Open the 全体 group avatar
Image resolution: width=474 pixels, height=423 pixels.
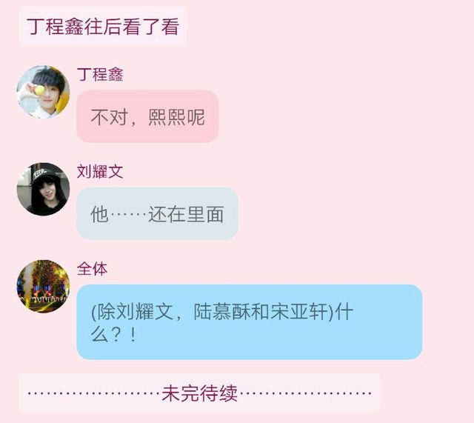pos(43,286)
